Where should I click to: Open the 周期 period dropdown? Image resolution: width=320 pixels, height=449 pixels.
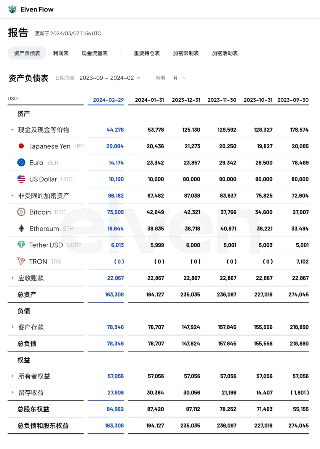(x=180, y=78)
